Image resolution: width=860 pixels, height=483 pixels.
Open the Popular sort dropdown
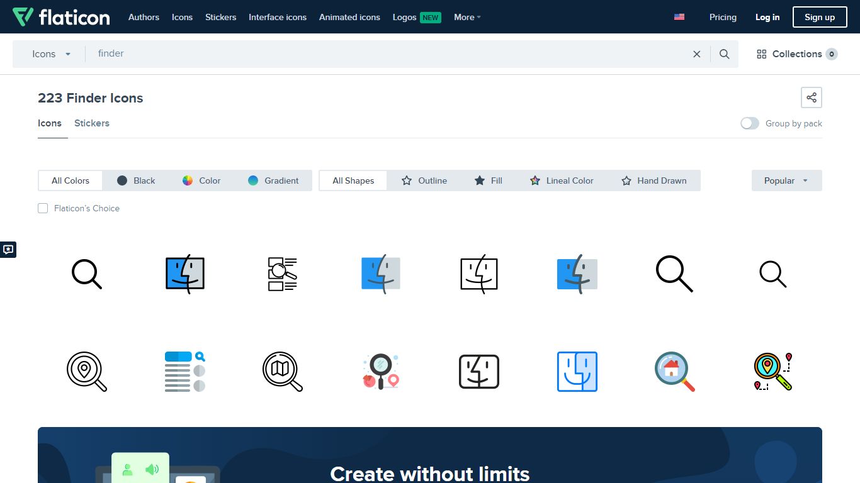pos(786,180)
